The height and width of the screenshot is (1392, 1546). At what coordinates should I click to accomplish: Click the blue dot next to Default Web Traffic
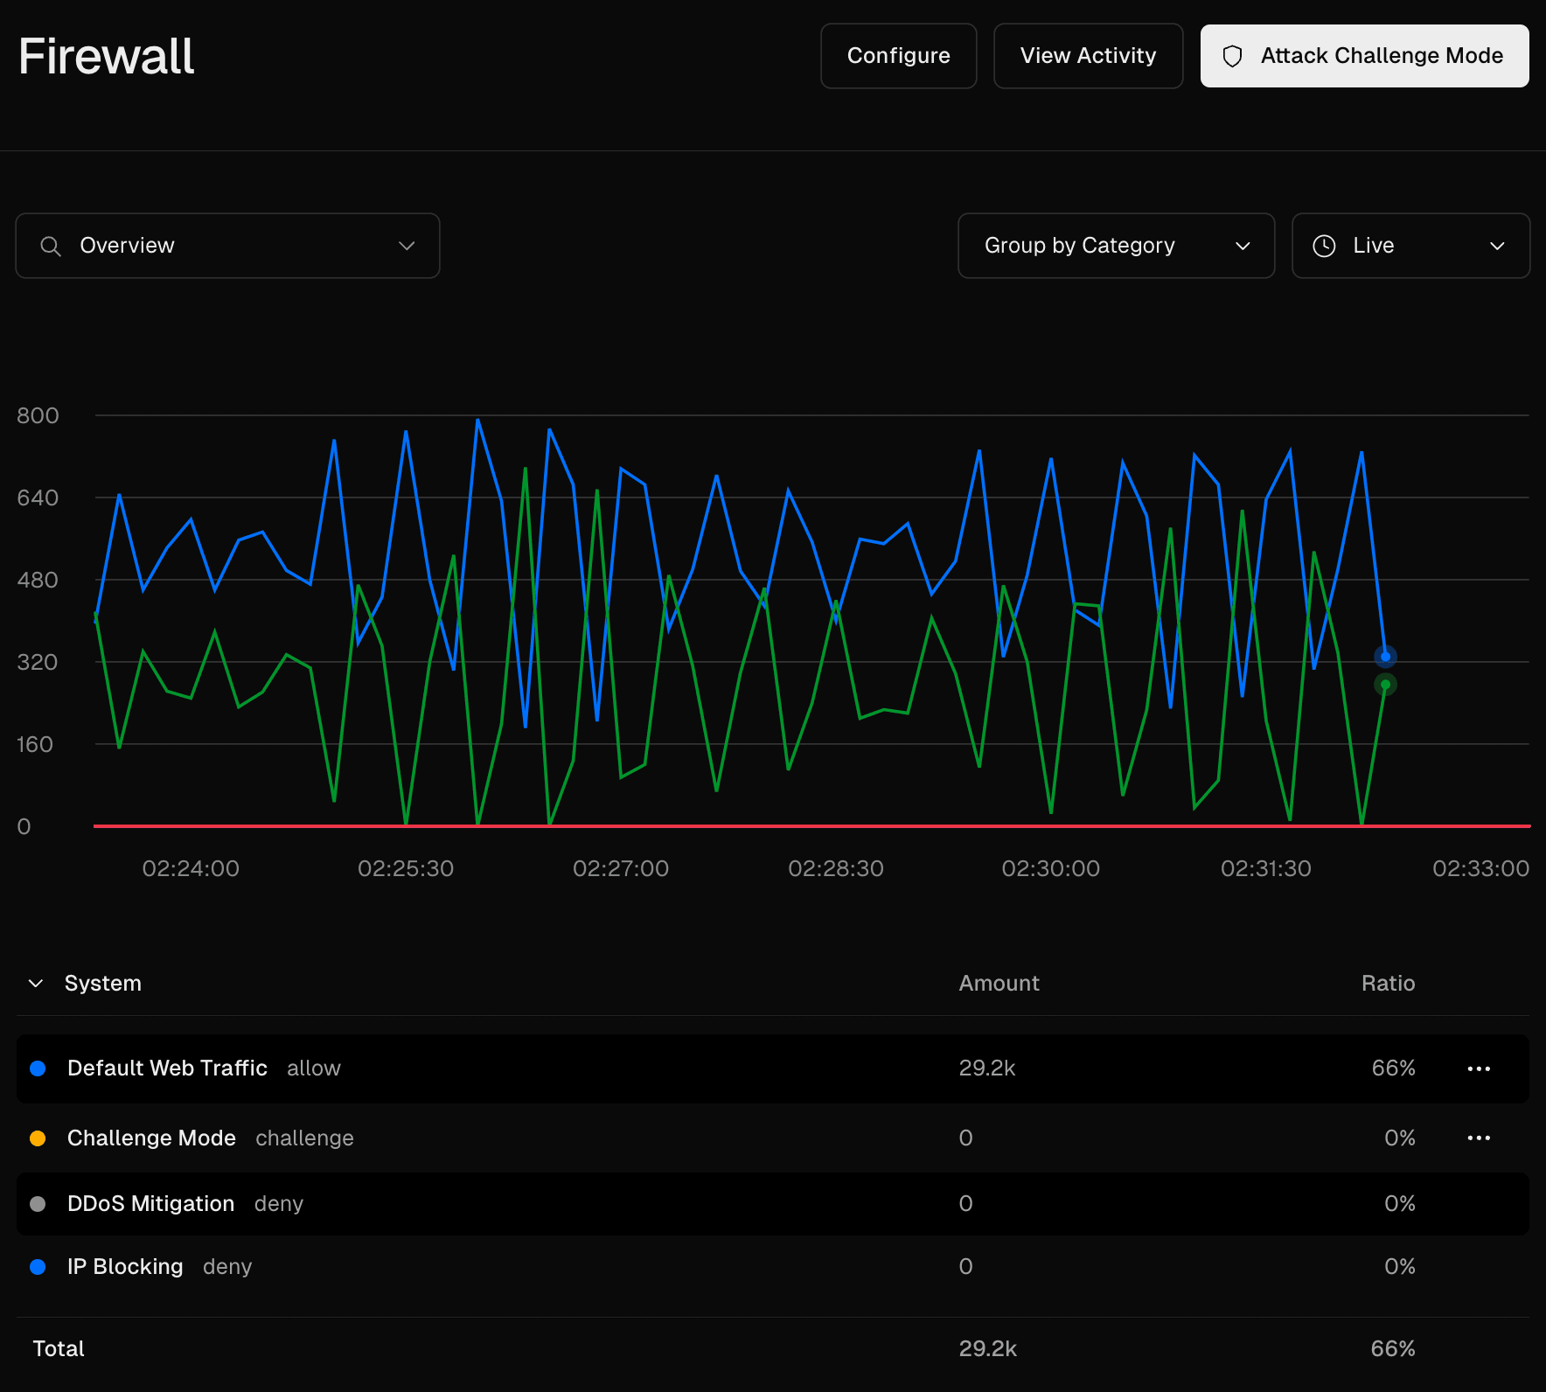click(38, 1068)
